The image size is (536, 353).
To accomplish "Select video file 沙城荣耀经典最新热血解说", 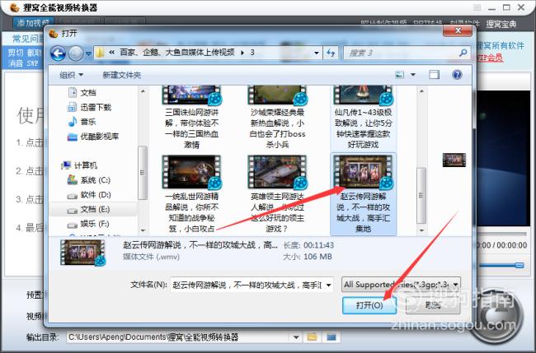I will 277,117.
